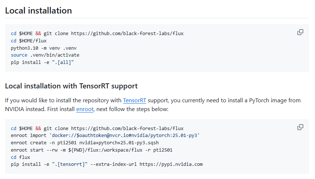Click the word "source" in the first code block

(x=19, y=55)
